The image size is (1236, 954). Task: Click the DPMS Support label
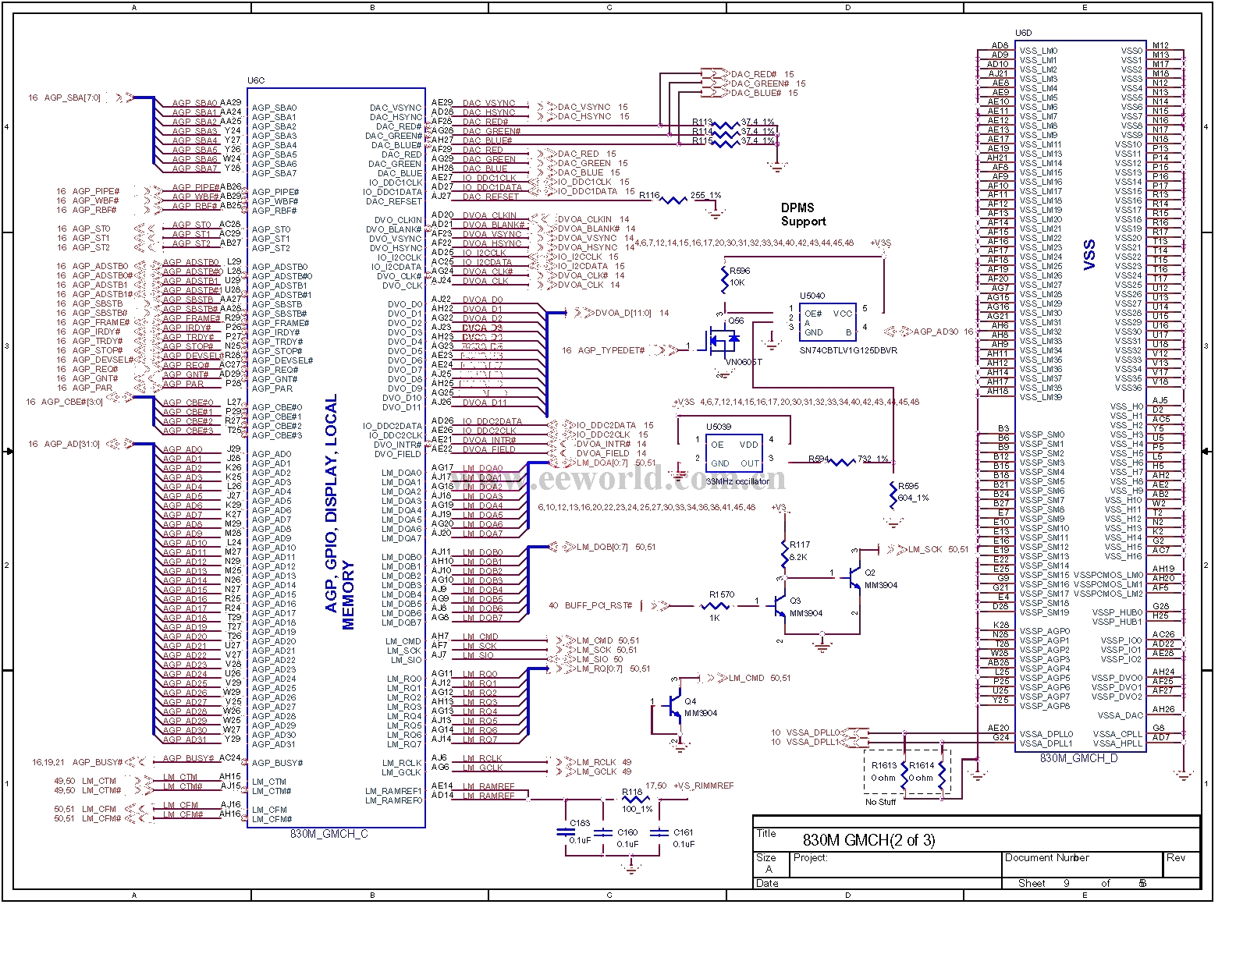803,215
